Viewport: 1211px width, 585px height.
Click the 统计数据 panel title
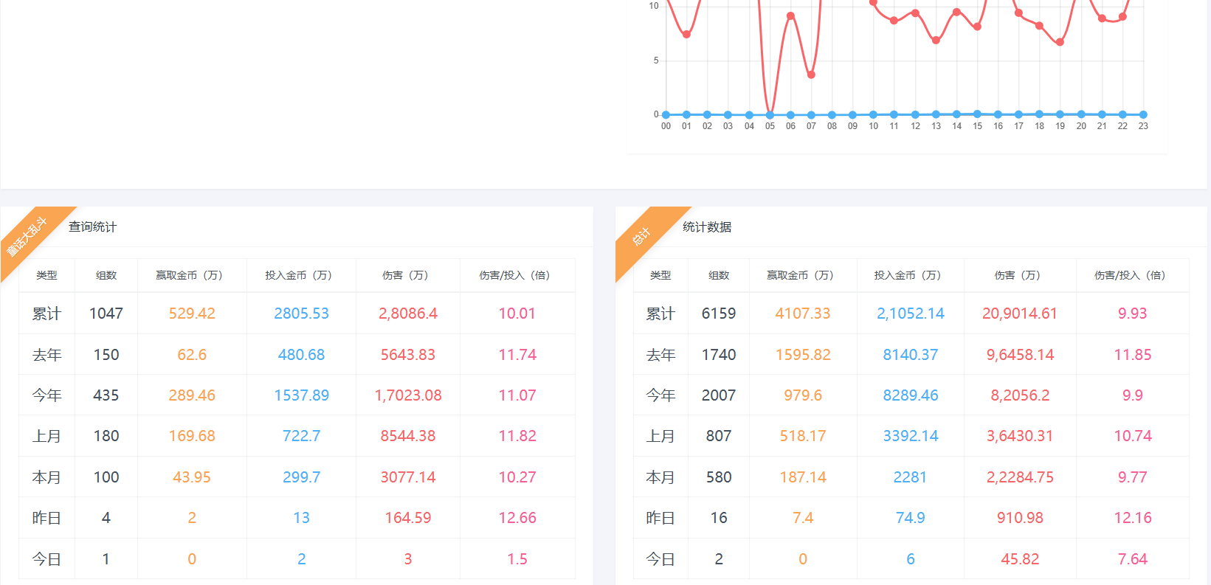pyautogui.click(x=706, y=227)
